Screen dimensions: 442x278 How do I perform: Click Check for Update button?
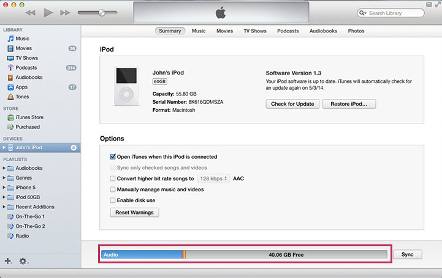292,104
